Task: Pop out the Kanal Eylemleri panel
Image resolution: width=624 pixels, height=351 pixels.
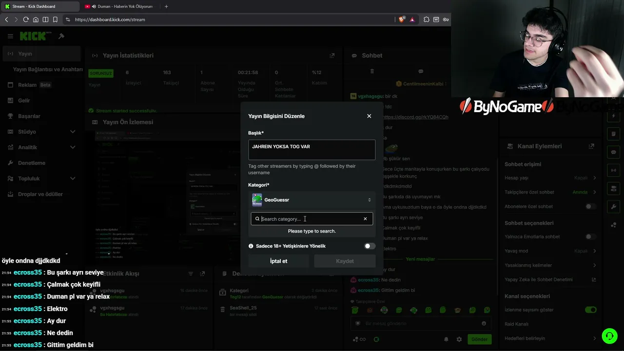Action: point(591,146)
